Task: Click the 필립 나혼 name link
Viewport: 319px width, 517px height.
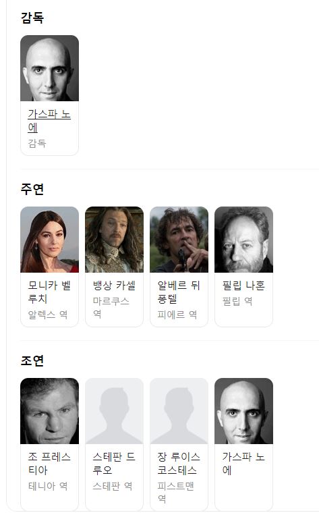Action: coord(243,285)
